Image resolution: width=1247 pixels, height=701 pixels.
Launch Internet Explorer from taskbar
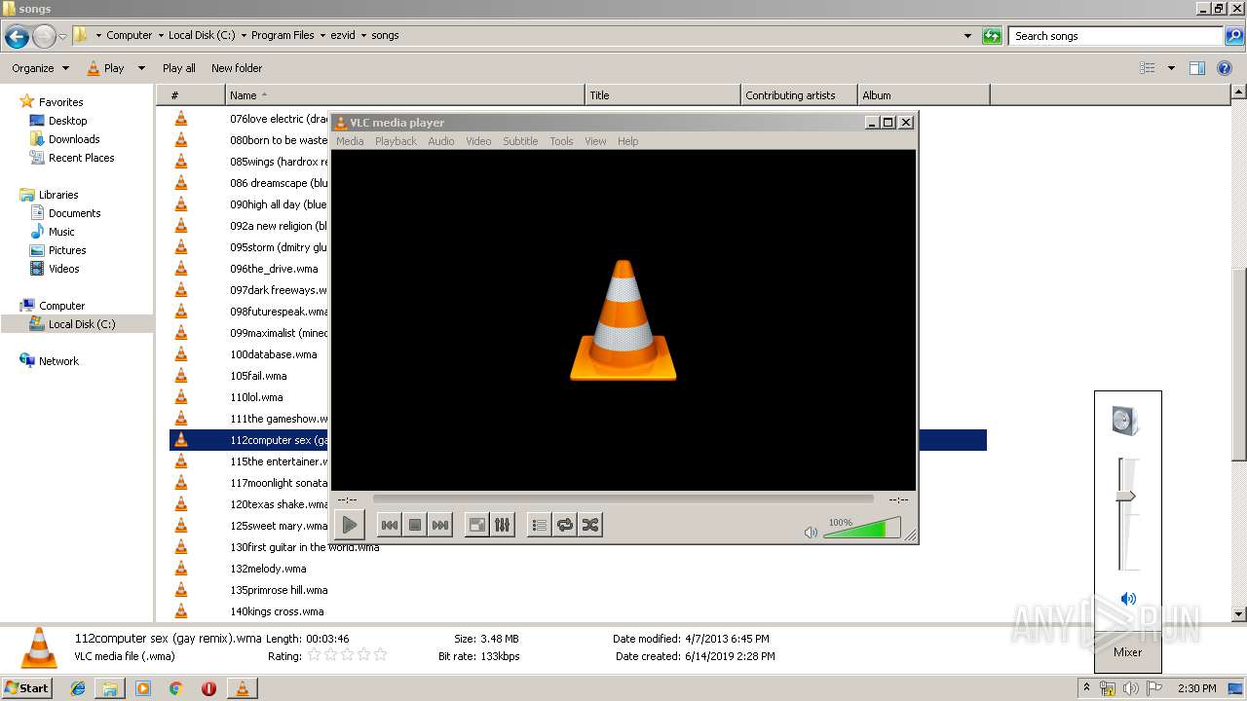pos(79,688)
